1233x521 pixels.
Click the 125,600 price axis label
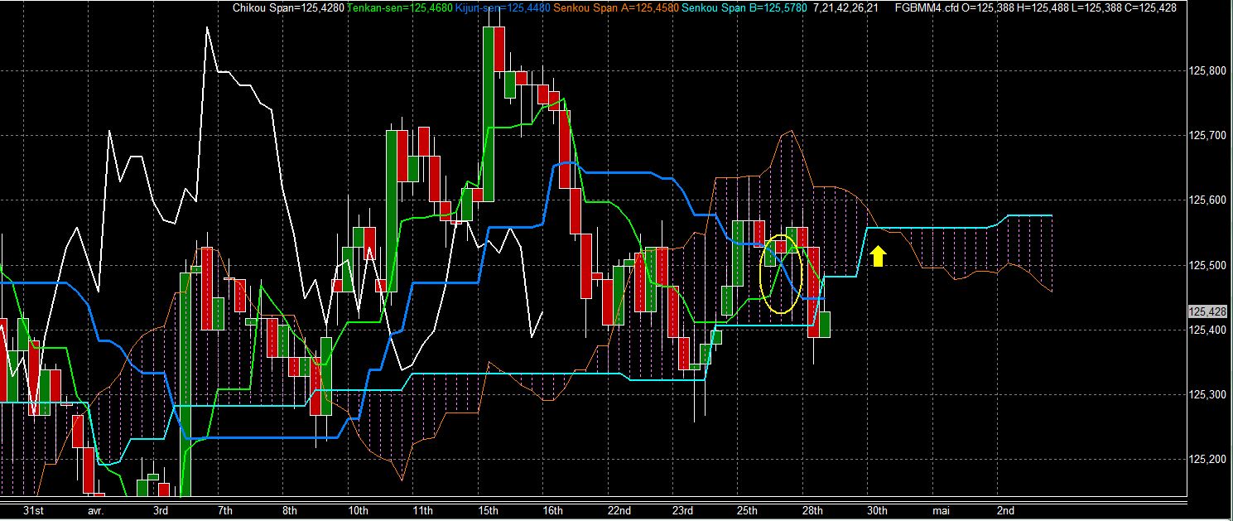coord(1207,200)
